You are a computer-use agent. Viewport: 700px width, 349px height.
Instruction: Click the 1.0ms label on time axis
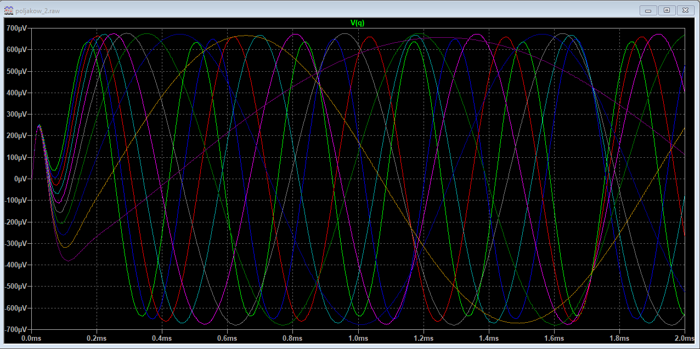tap(358, 339)
